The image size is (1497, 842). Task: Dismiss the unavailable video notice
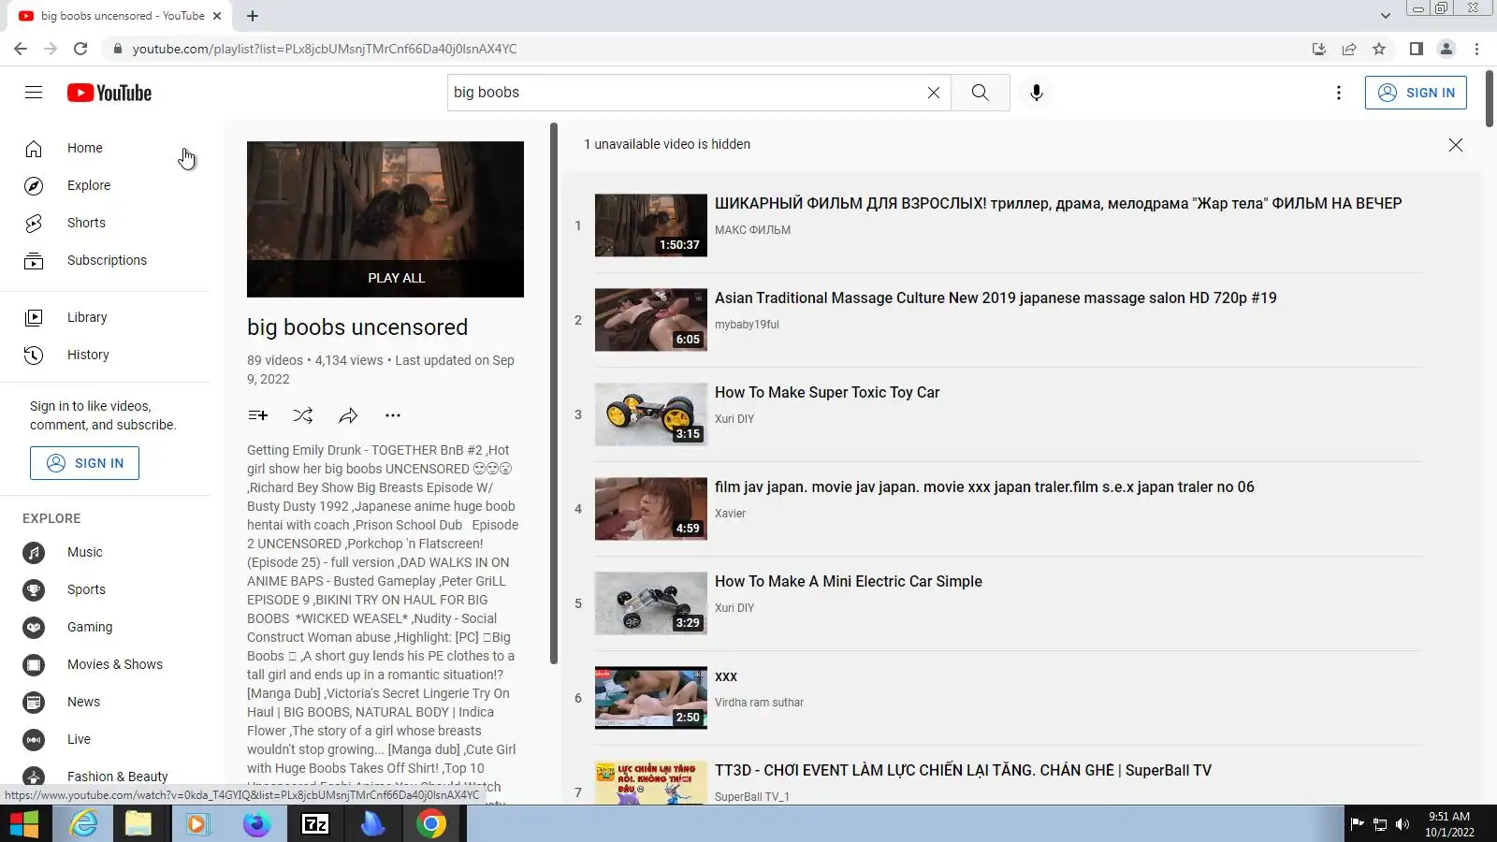[x=1456, y=145]
